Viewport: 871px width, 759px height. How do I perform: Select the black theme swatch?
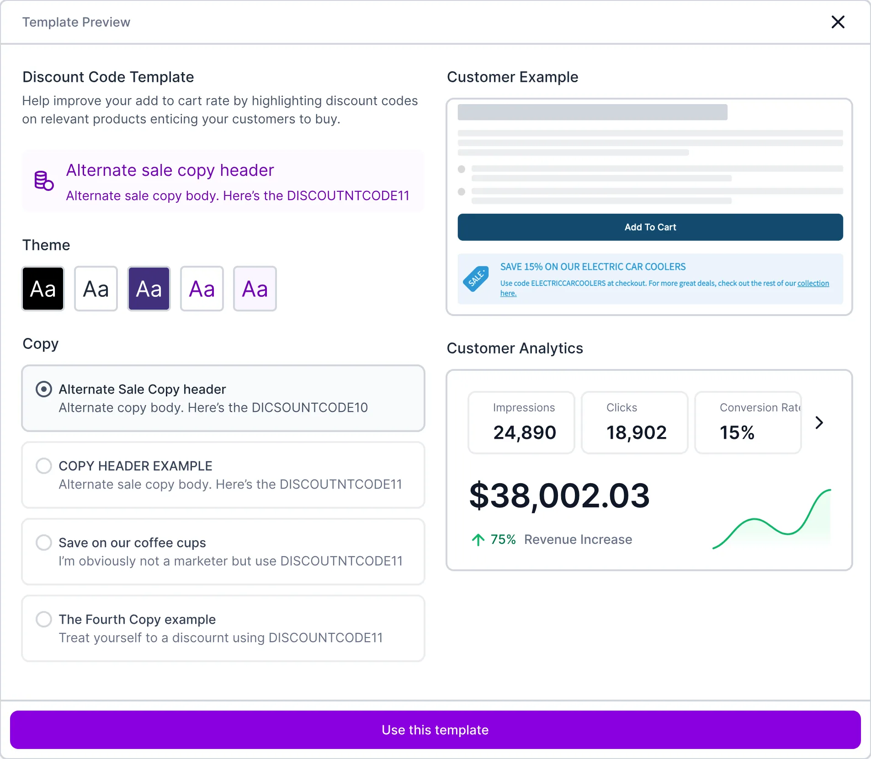click(43, 289)
